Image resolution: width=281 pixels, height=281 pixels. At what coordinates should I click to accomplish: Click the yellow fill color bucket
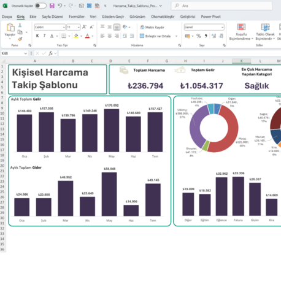click(76, 36)
